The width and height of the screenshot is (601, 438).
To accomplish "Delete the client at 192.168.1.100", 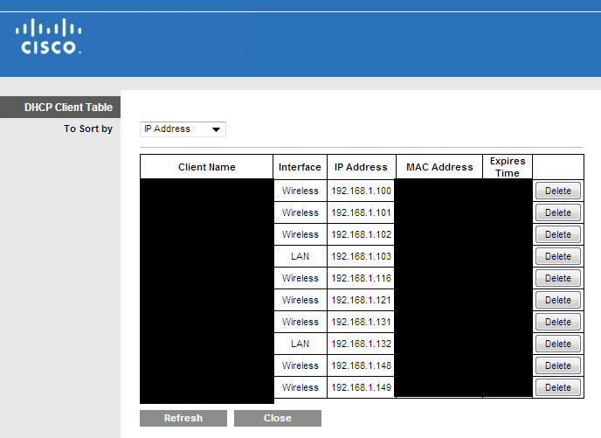I will point(557,191).
